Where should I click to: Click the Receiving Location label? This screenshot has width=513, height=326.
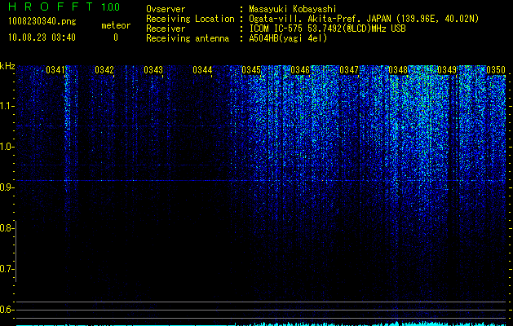pos(190,19)
